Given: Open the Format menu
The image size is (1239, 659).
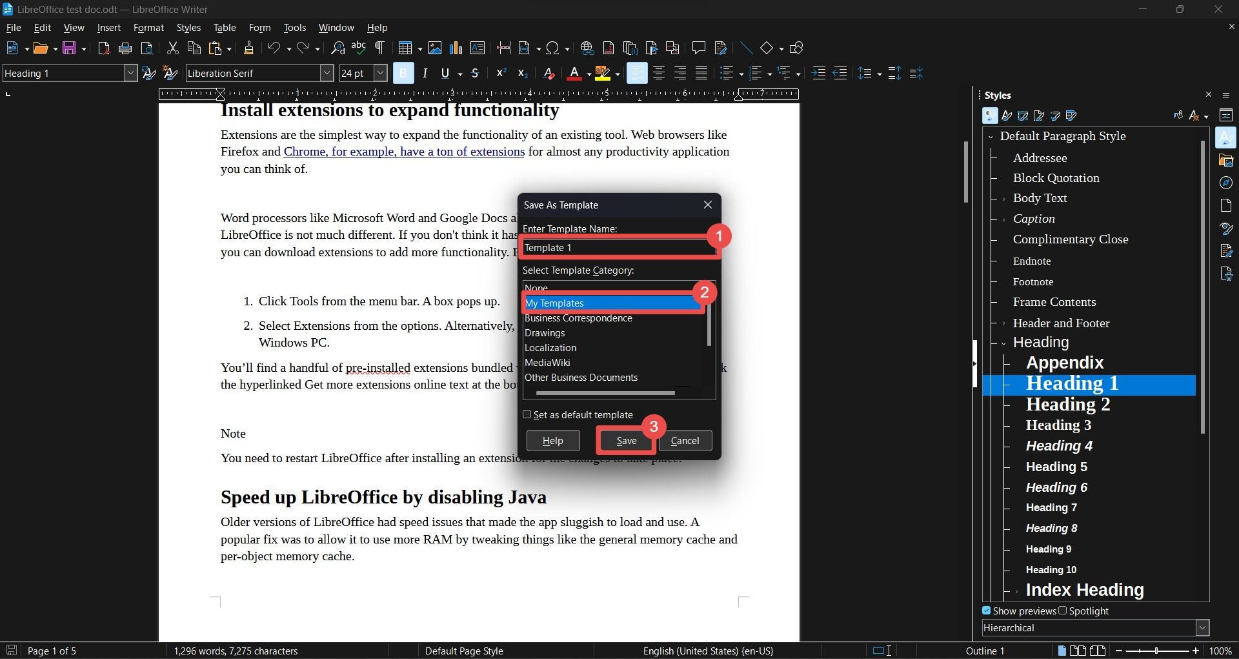Looking at the screenshot, I should tap(148, 27).
